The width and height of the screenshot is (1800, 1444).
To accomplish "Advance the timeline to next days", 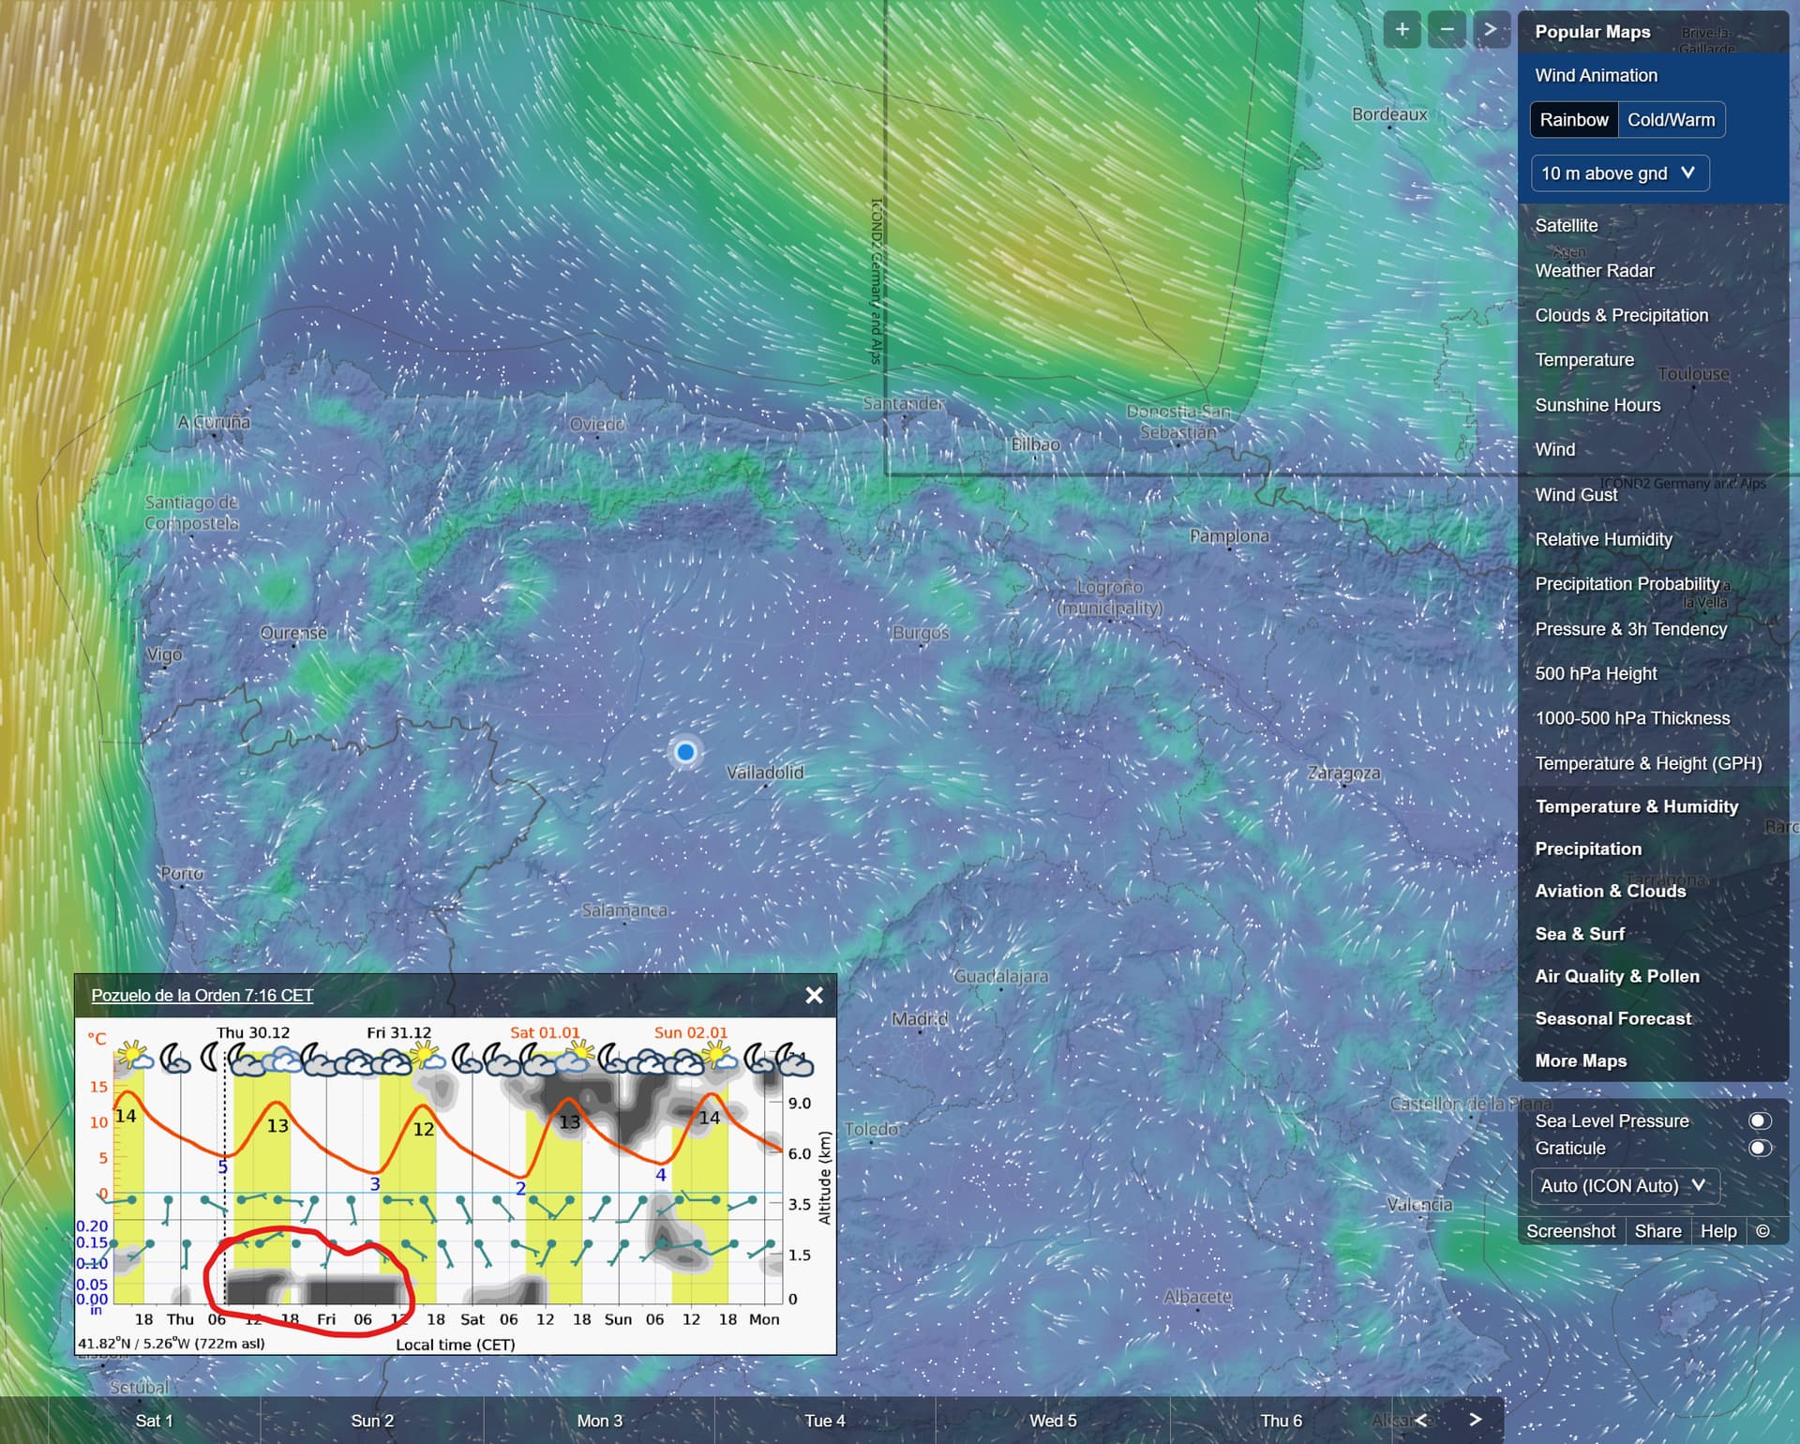I will [x=1475, y=1420].
